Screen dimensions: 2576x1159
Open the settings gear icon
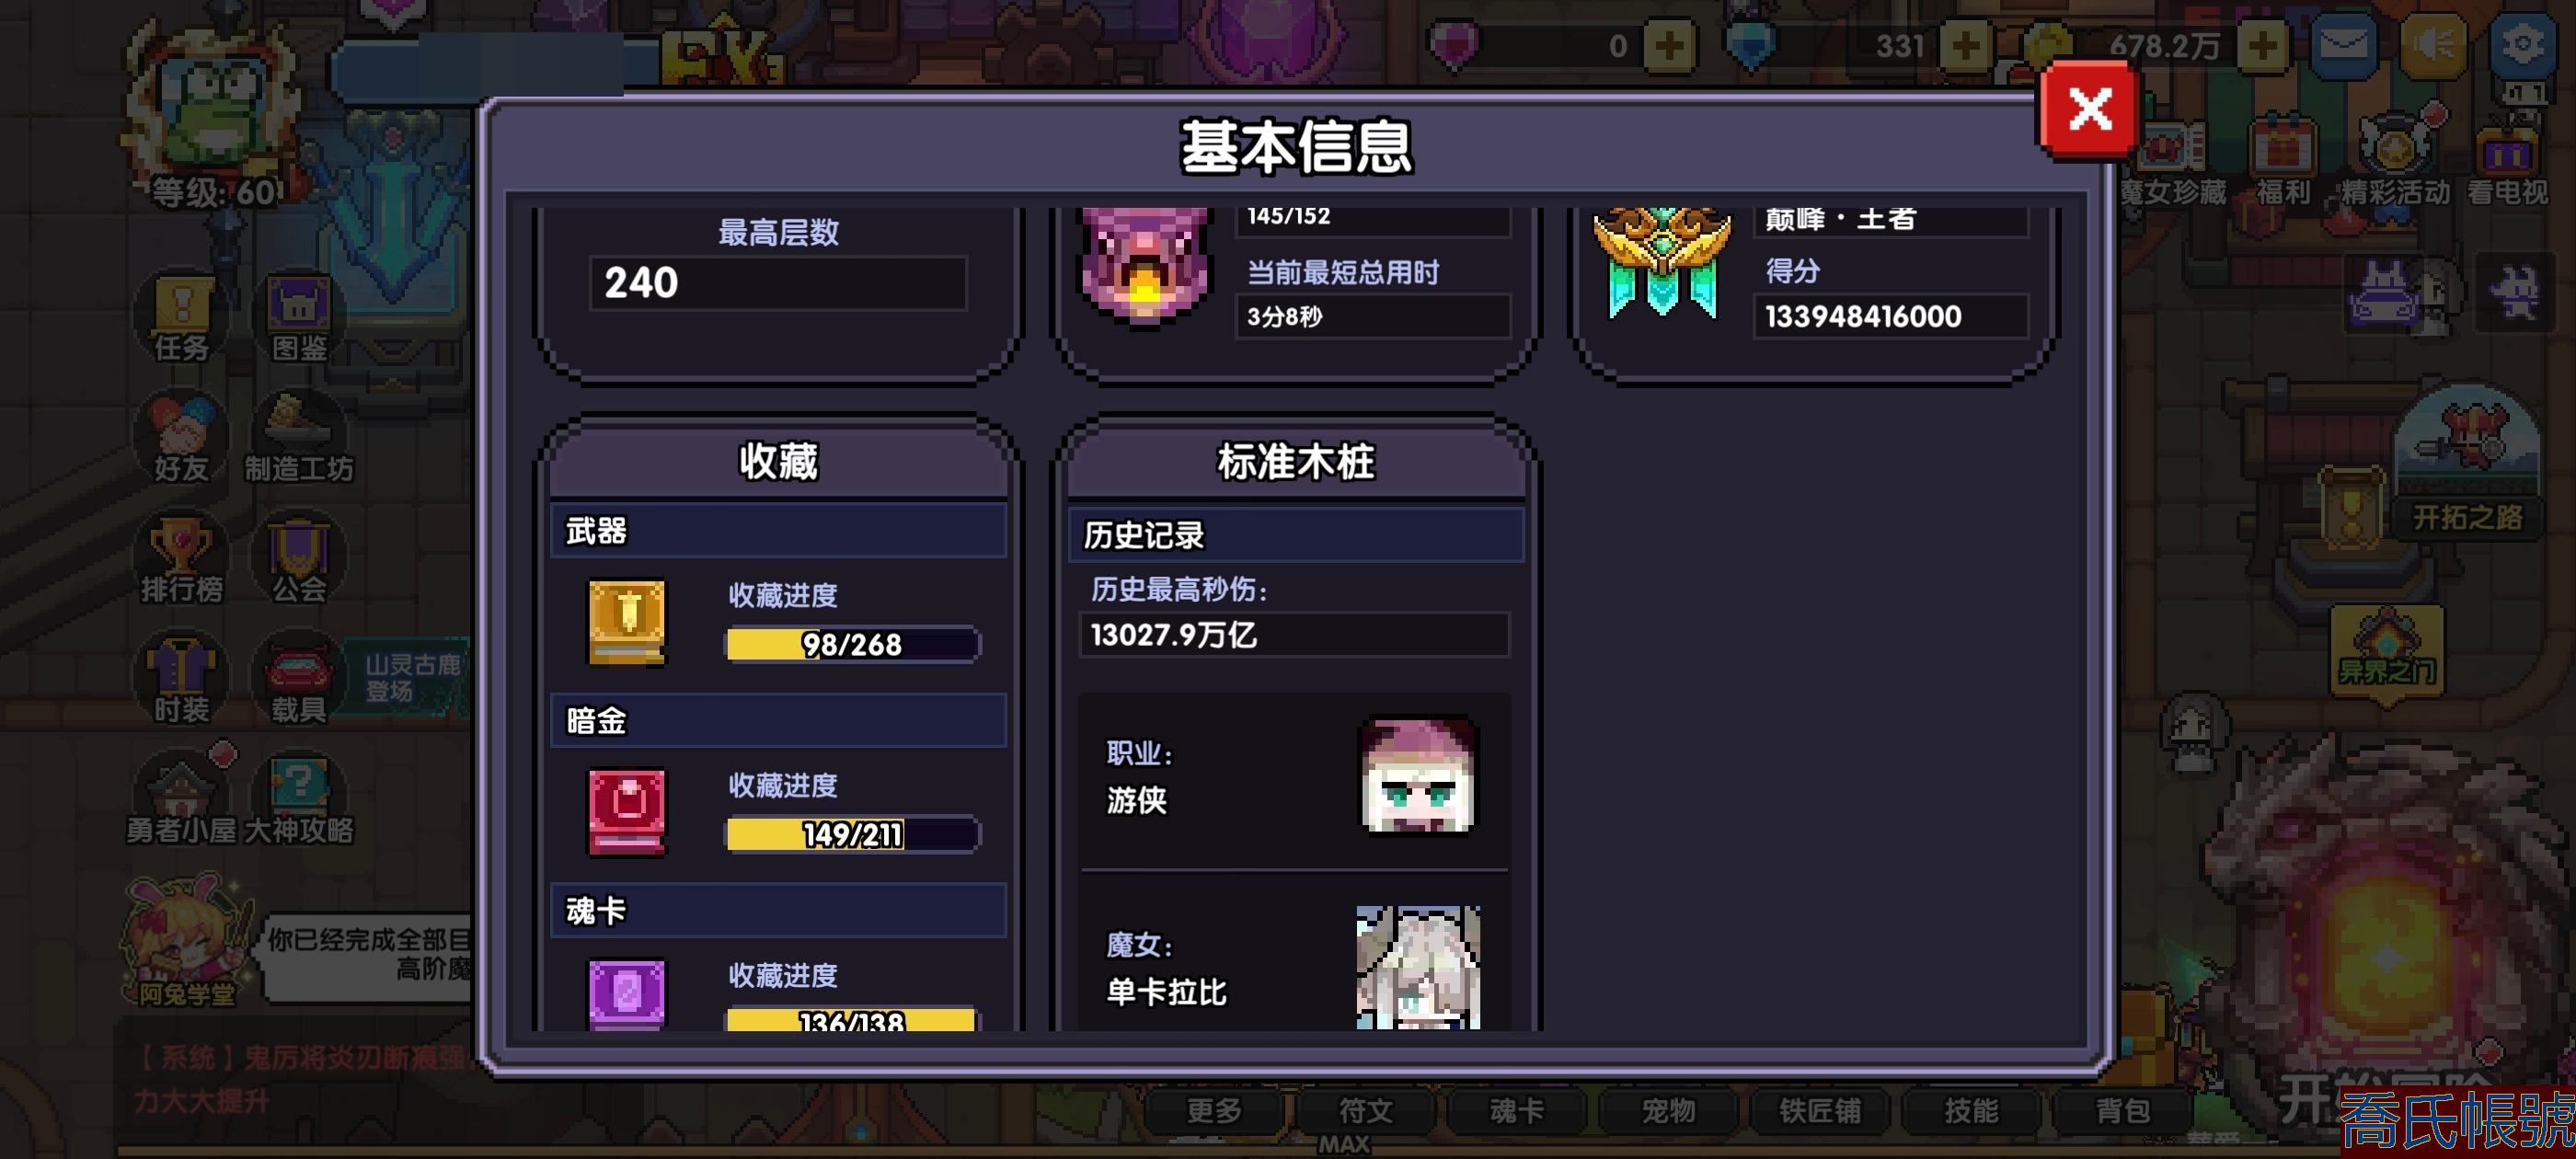click(x=2522, y=45)
